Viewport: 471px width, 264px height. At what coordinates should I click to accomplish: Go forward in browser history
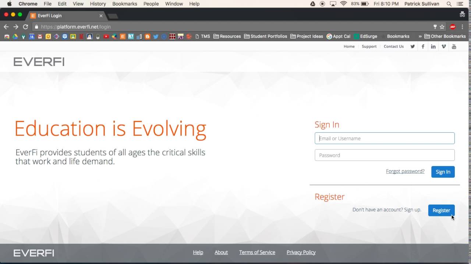coord(16,27)
